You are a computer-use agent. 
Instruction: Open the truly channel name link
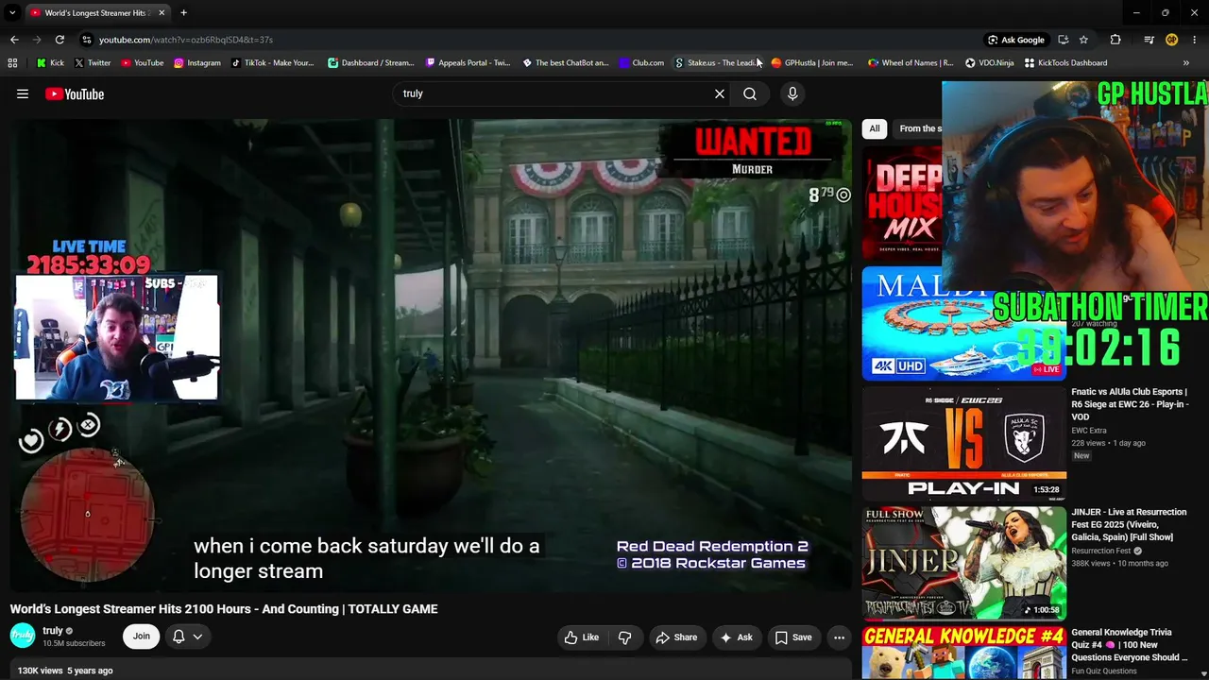pos(53,630)
